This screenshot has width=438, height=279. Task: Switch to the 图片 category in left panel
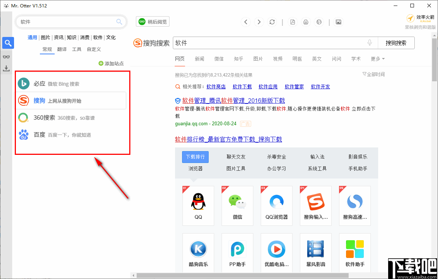click(x=45, y=37)
